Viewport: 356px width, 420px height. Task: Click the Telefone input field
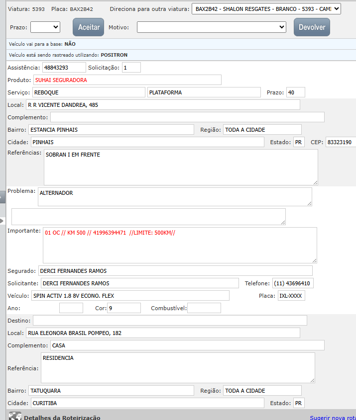293,283
